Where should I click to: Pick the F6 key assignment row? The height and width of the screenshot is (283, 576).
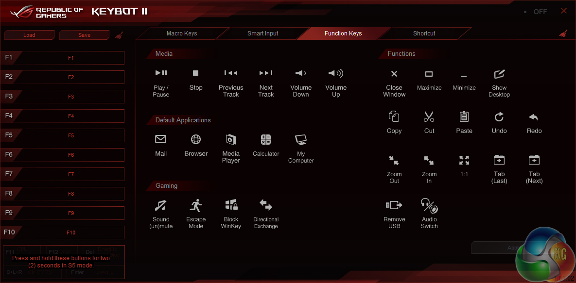(x=62, y=155)
